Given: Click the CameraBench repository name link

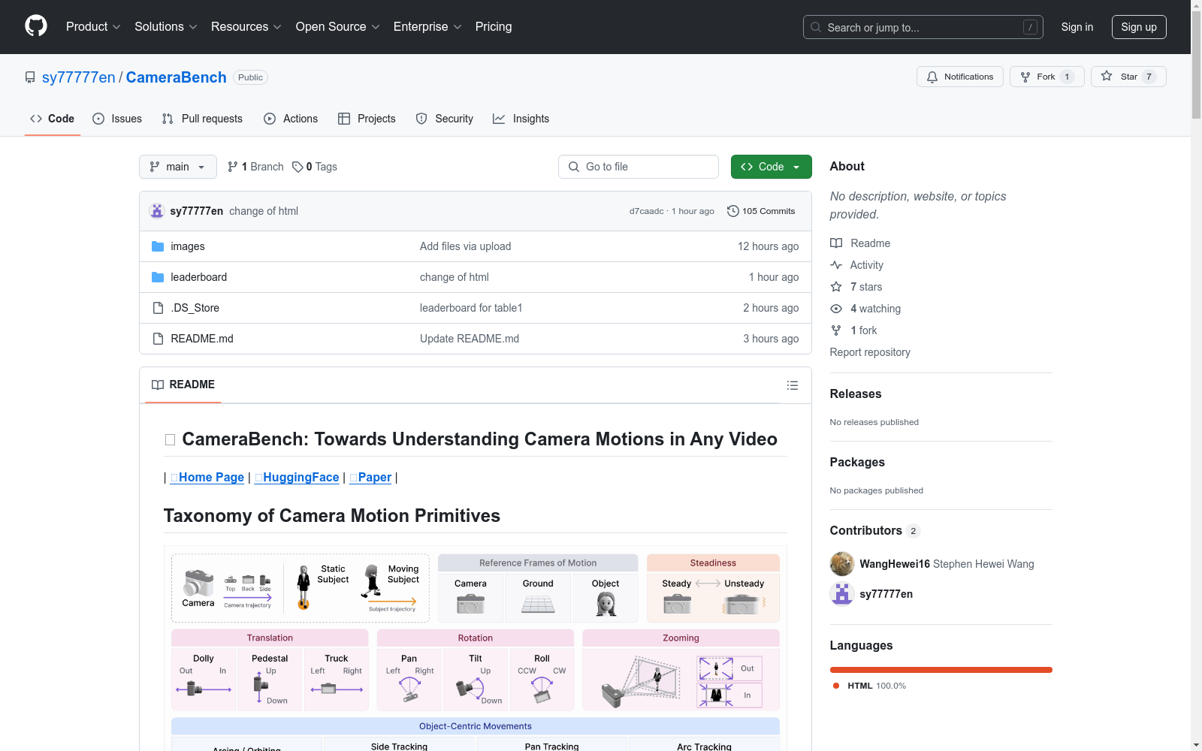Looking at the screenshot, I should click(177, 77).
